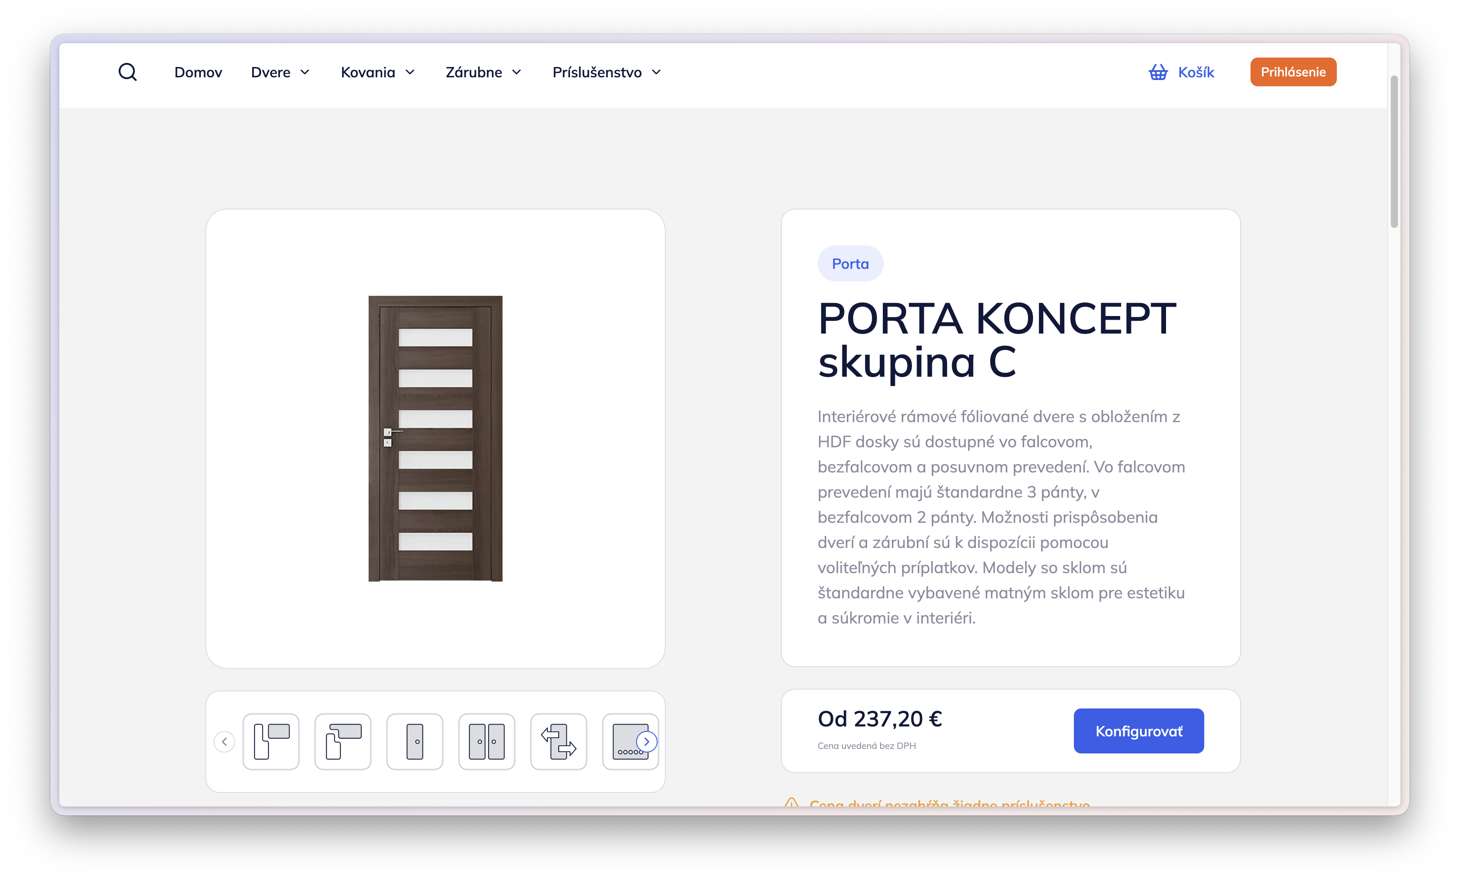Expand the Kovania chevron arrow
The image size is (1460, 882).
click(410, 72)
